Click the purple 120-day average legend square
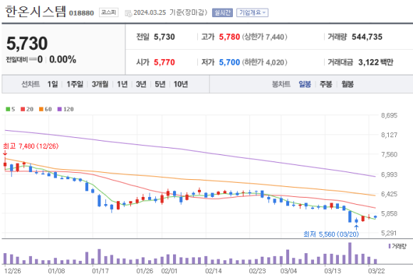The height and width of the screenshot is (278, 413). 60,109
